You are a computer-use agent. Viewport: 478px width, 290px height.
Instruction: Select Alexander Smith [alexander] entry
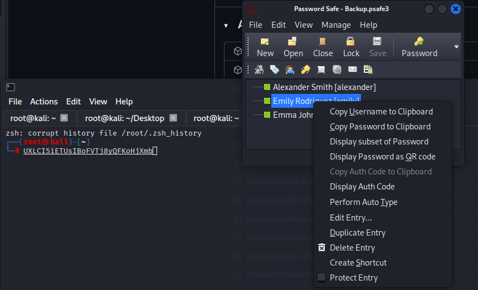(x=324, y=87)
